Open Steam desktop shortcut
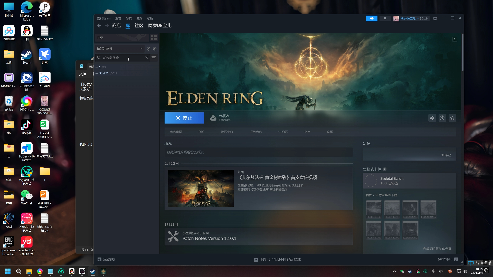Viewport: 493px width, 277px height. [x=27, y=56]
